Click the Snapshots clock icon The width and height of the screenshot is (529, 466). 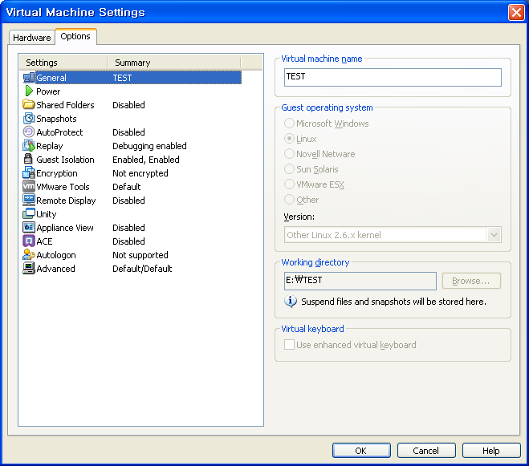[29, 119]
